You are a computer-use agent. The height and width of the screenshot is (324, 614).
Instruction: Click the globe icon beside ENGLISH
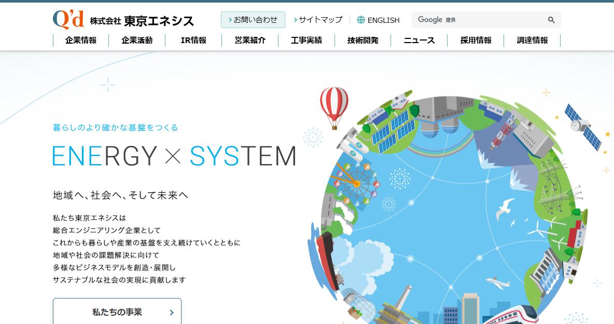click(x=361, y=20)
